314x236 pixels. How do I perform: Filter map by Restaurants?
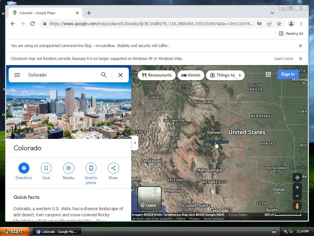157,75
